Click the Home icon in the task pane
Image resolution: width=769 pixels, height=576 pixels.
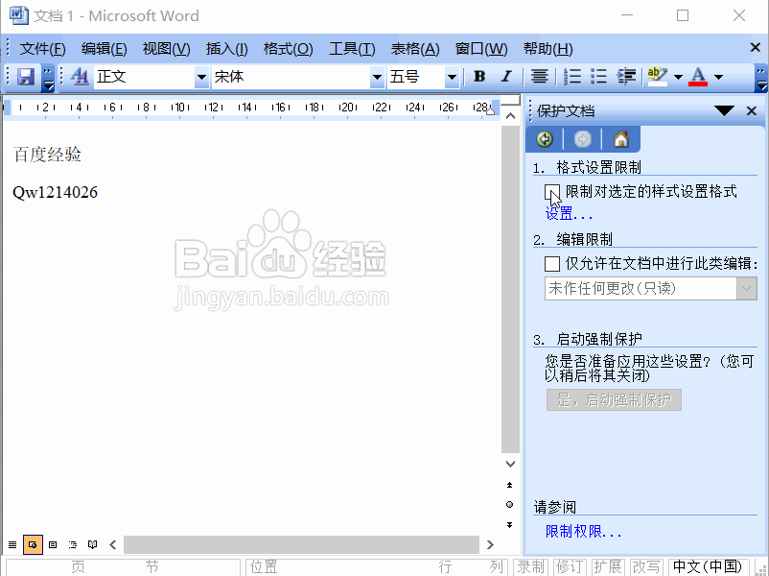click(620, 138)
